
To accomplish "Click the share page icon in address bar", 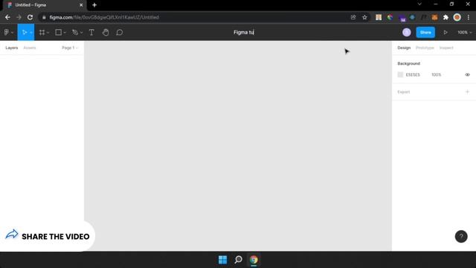I will 353,17.
